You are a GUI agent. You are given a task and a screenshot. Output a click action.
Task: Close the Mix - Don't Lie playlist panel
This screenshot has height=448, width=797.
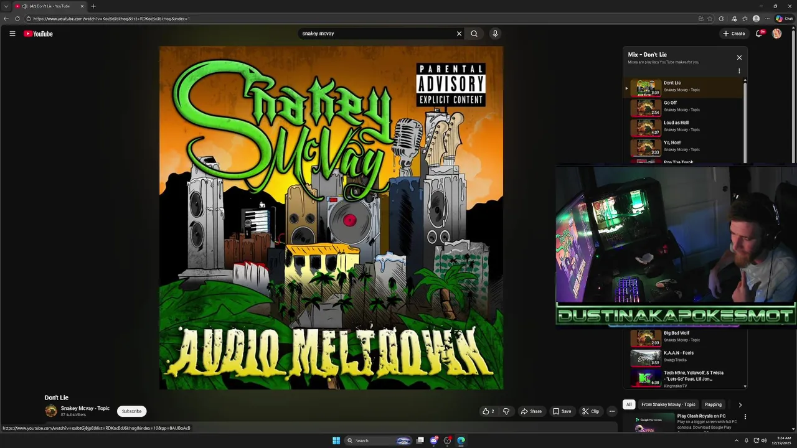pos(739,57)
